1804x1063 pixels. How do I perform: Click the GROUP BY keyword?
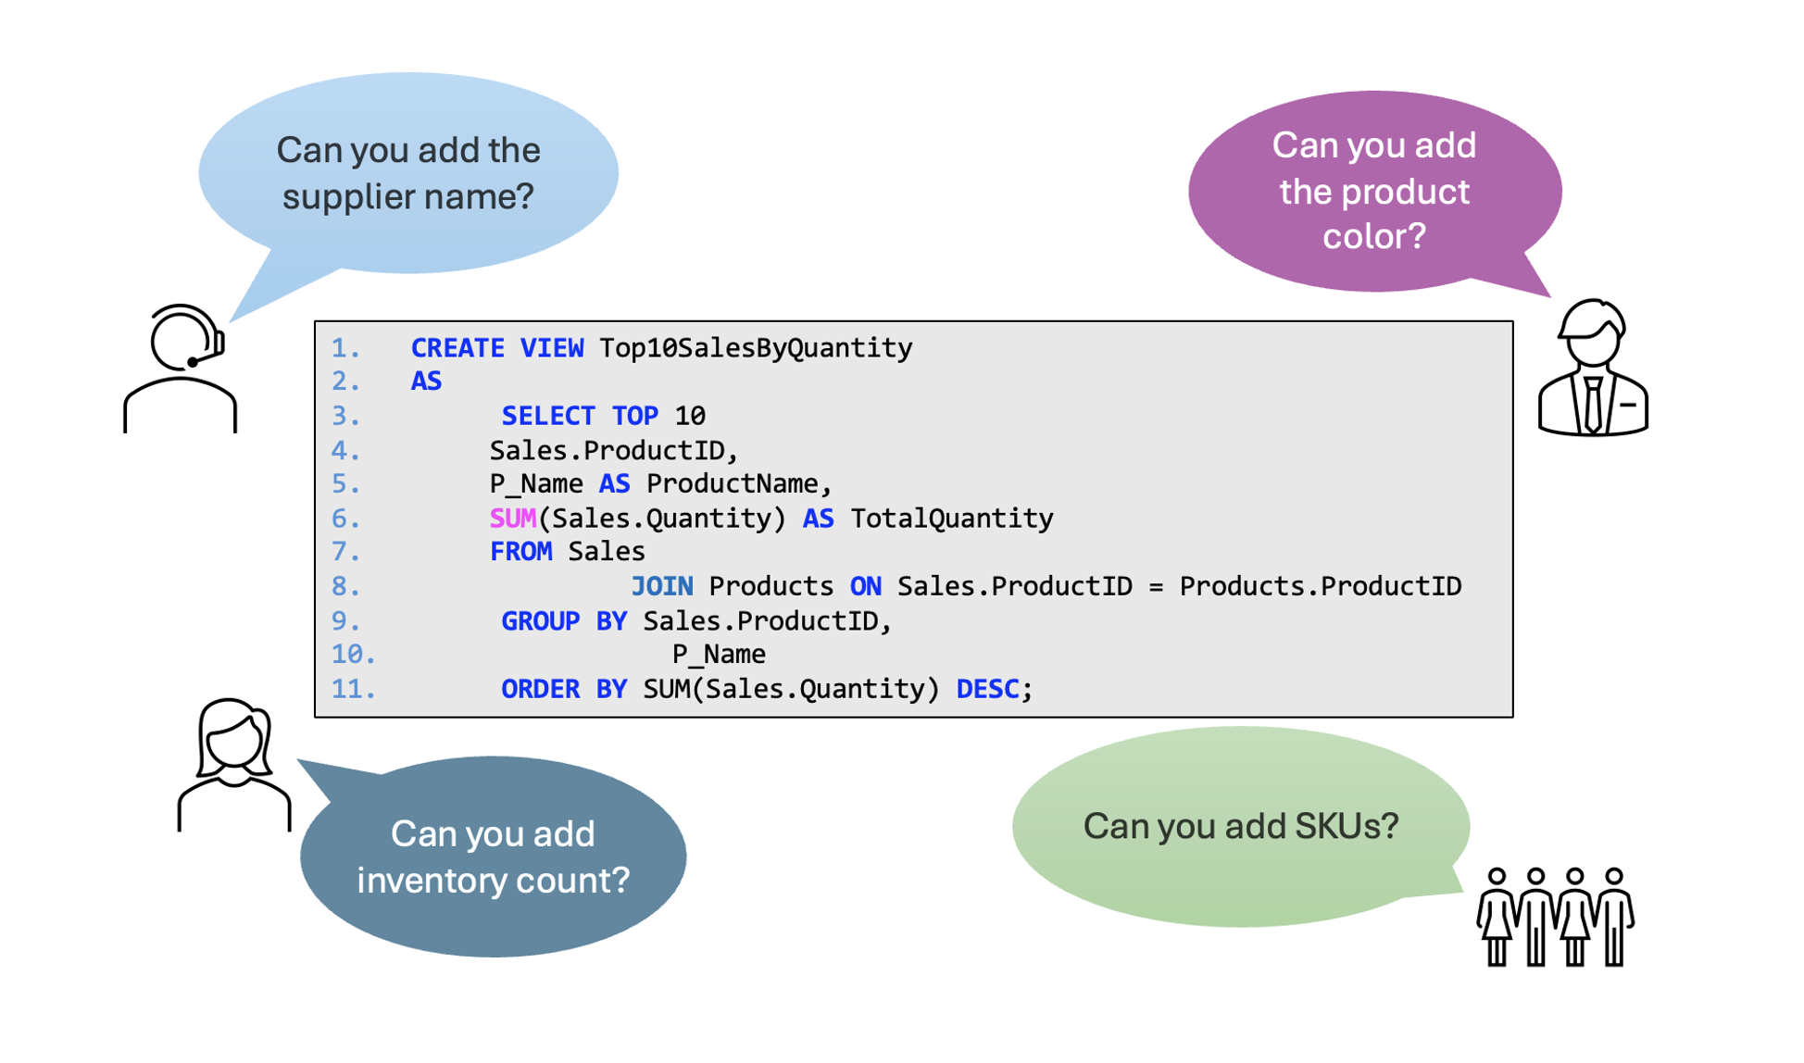564,620
